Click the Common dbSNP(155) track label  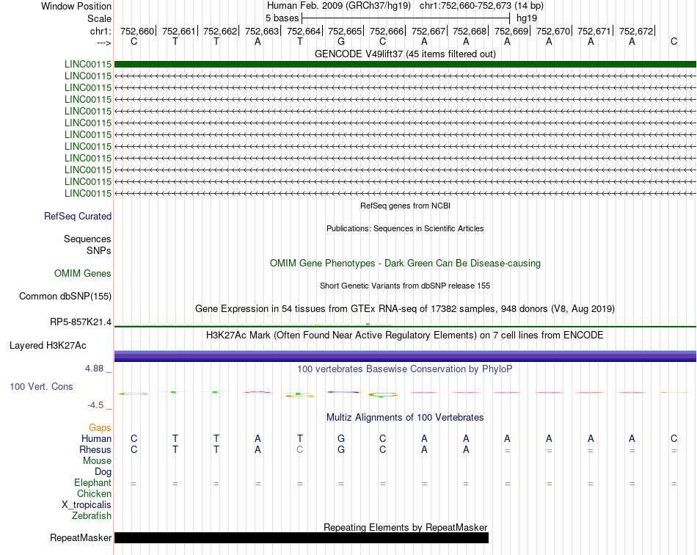[65, 296]
